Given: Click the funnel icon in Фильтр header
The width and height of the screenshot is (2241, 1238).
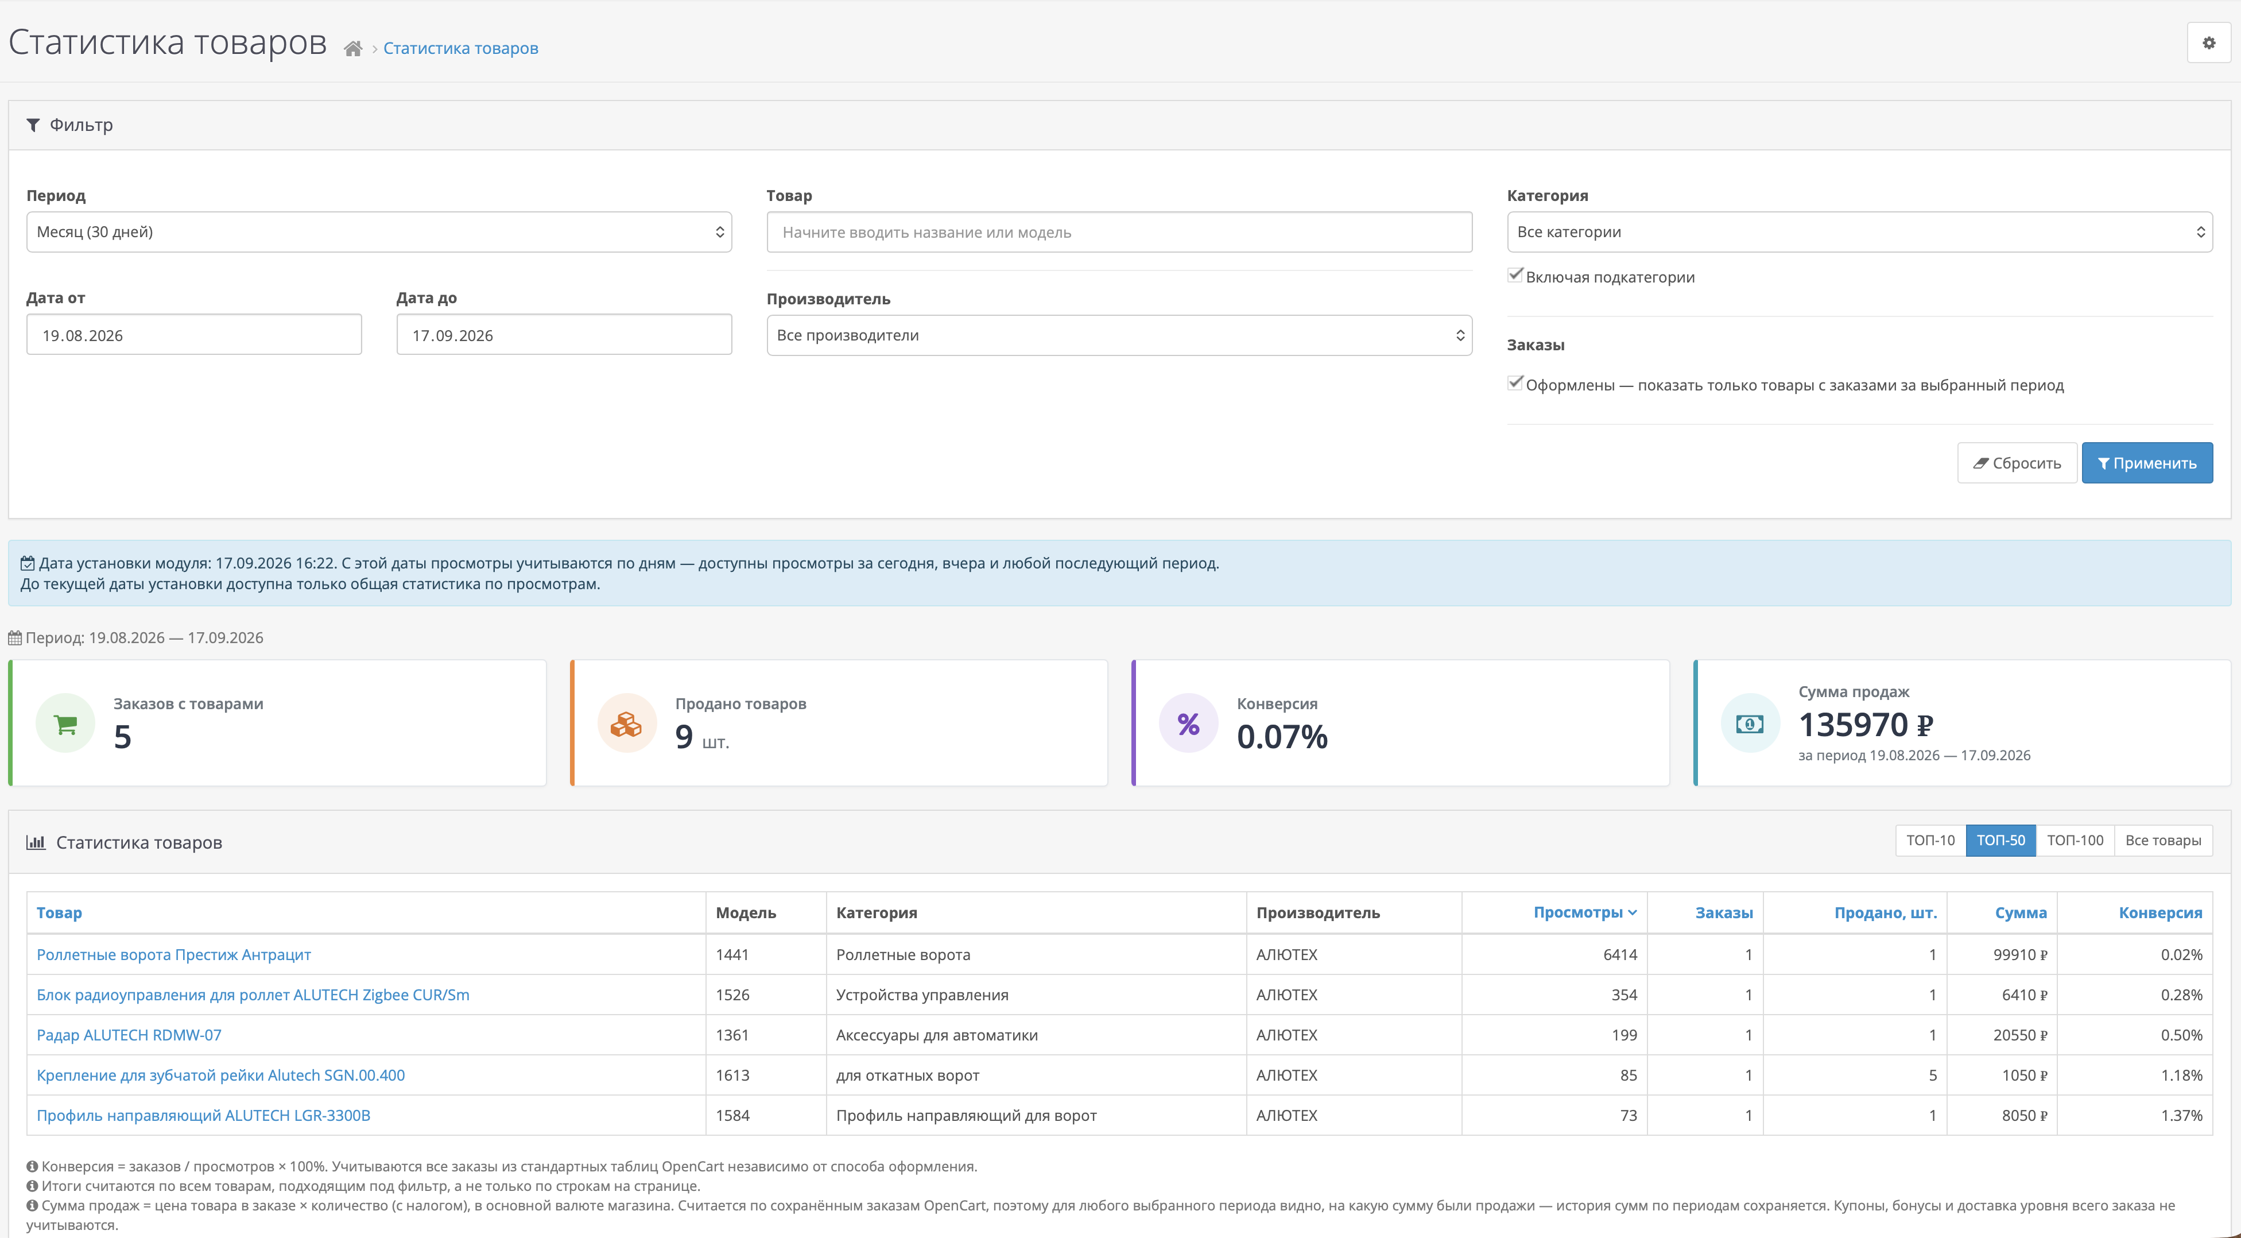Looking at the screenshot, I should click(x=33, y=125).
